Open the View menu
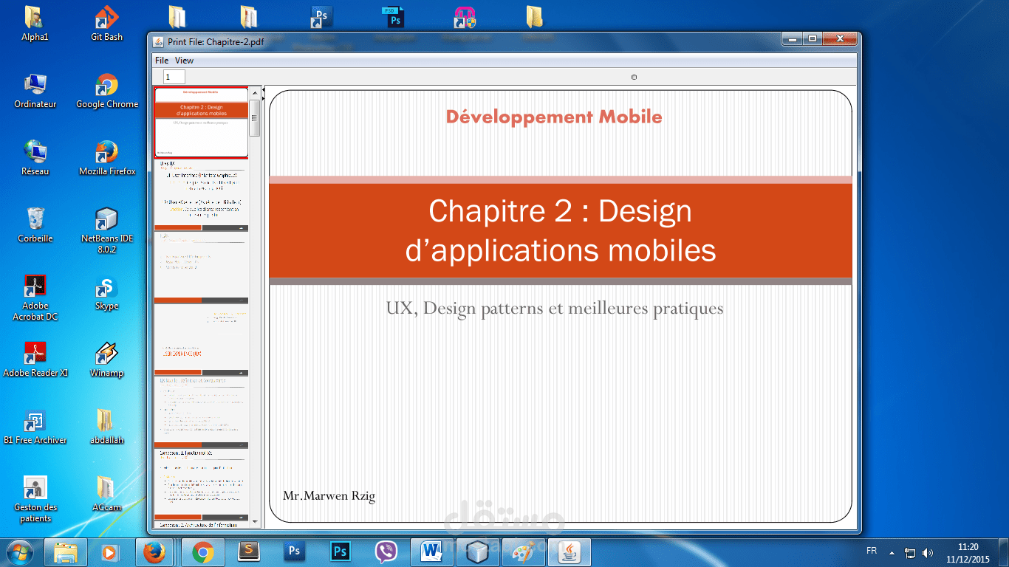Screen dimensions: 1009x567 pyautogui.click(x=184, y=61)
